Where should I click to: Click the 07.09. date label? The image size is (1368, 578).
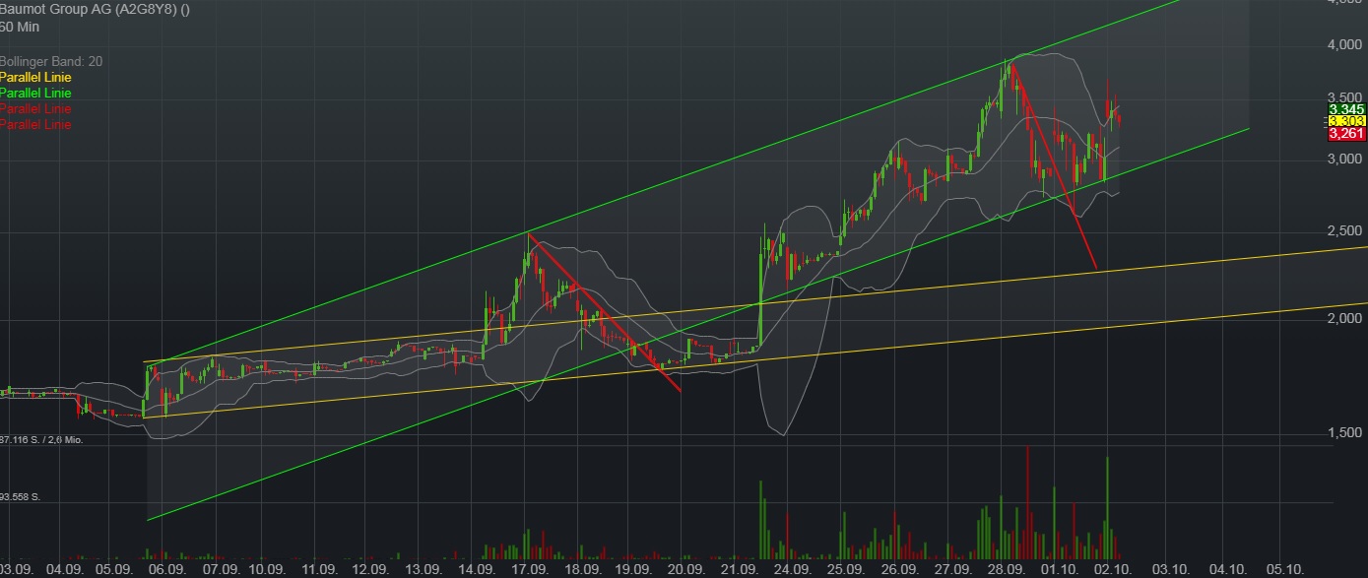(x=221, y=570)
